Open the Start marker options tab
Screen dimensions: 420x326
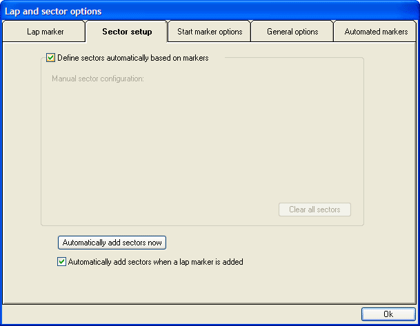210,32
